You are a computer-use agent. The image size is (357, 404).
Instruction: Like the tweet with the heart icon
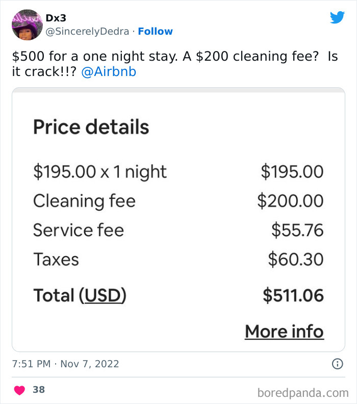pyautogui.click(x=19, y=390)
